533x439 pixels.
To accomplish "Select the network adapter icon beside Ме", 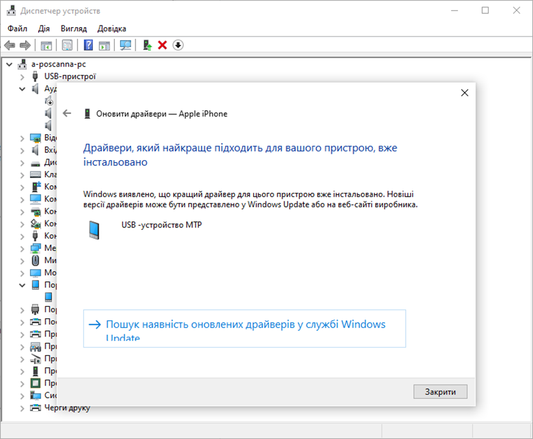I will (36, 248).
